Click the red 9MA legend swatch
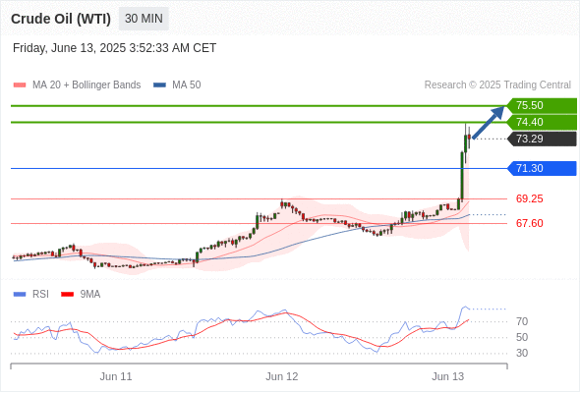This screenshot has width=580, height=393. click(x=67, y=295)
